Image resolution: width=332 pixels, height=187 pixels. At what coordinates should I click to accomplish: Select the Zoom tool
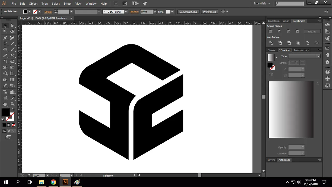pos(12,104)
